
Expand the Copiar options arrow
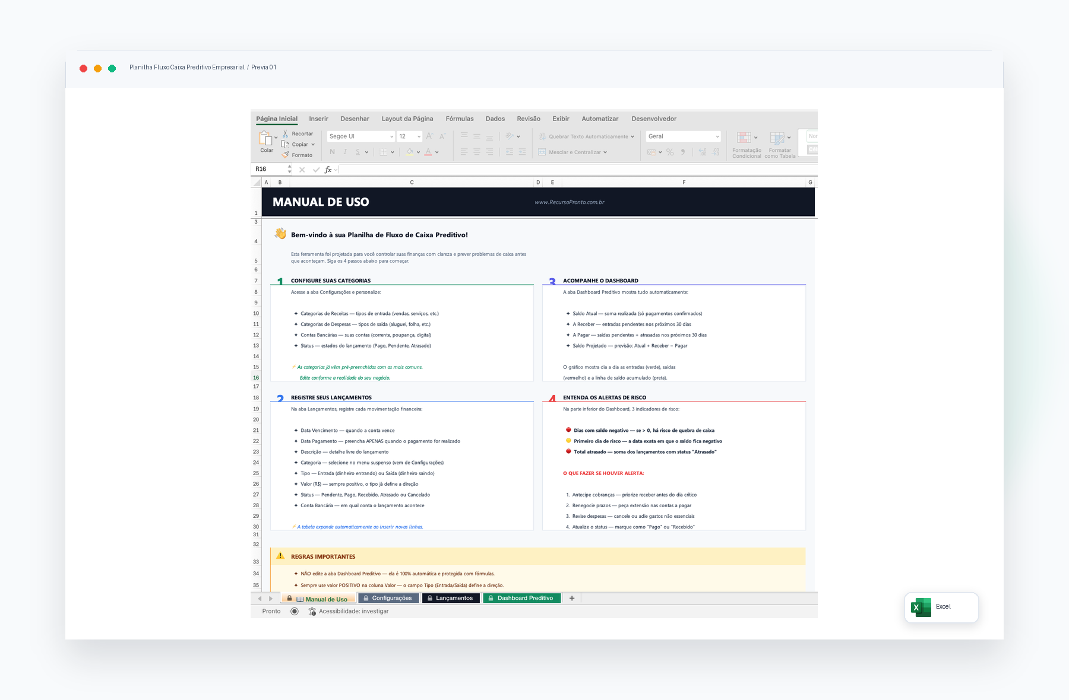313,144
